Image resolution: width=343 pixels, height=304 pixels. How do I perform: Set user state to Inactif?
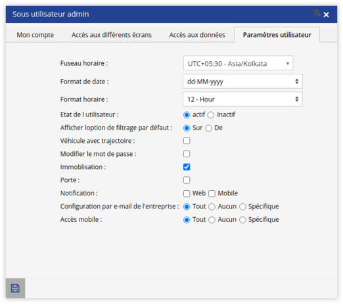click(211, 115)
